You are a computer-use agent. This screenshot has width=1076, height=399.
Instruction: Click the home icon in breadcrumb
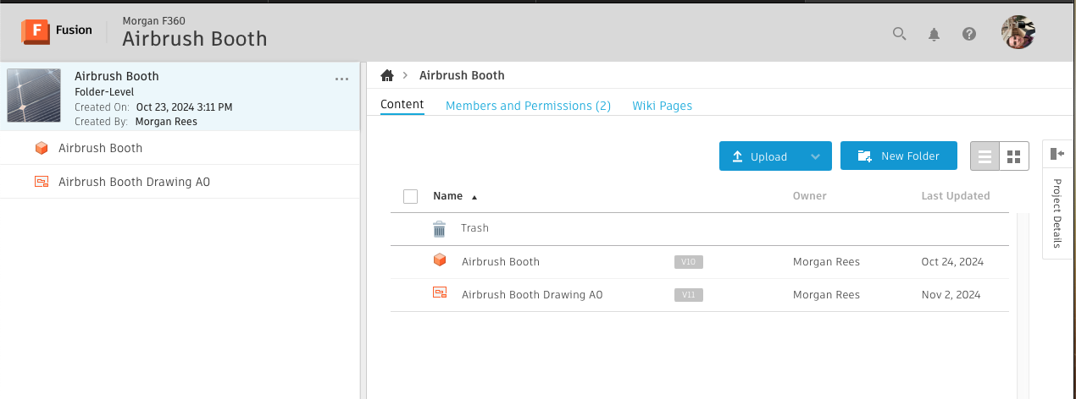(x=387, y=75)
